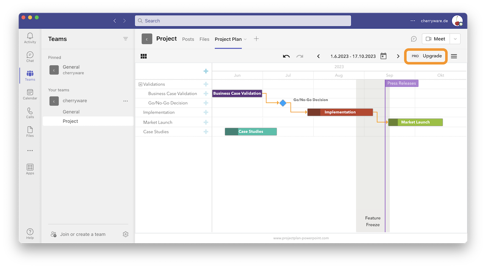
Task: Switch to the Files tab
Action: pos(204,39)
